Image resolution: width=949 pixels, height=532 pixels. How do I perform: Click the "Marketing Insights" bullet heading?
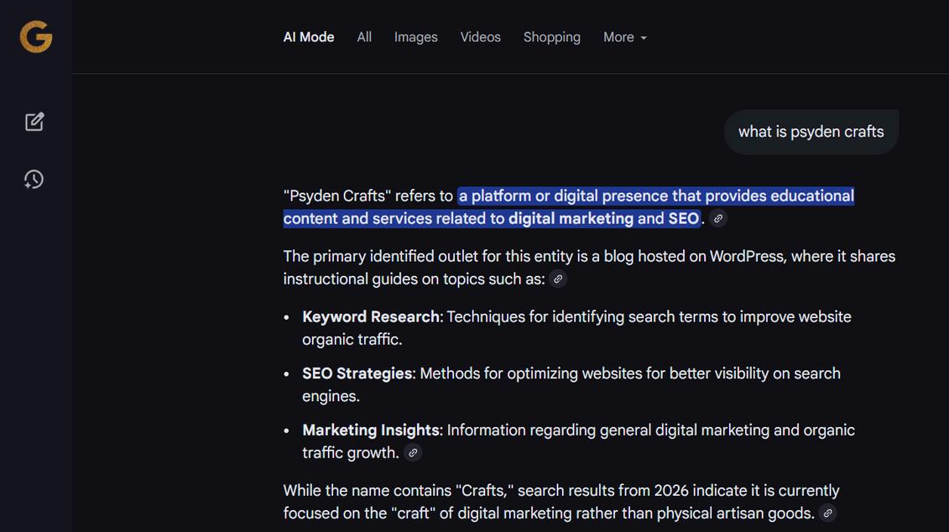click(373, 430)
